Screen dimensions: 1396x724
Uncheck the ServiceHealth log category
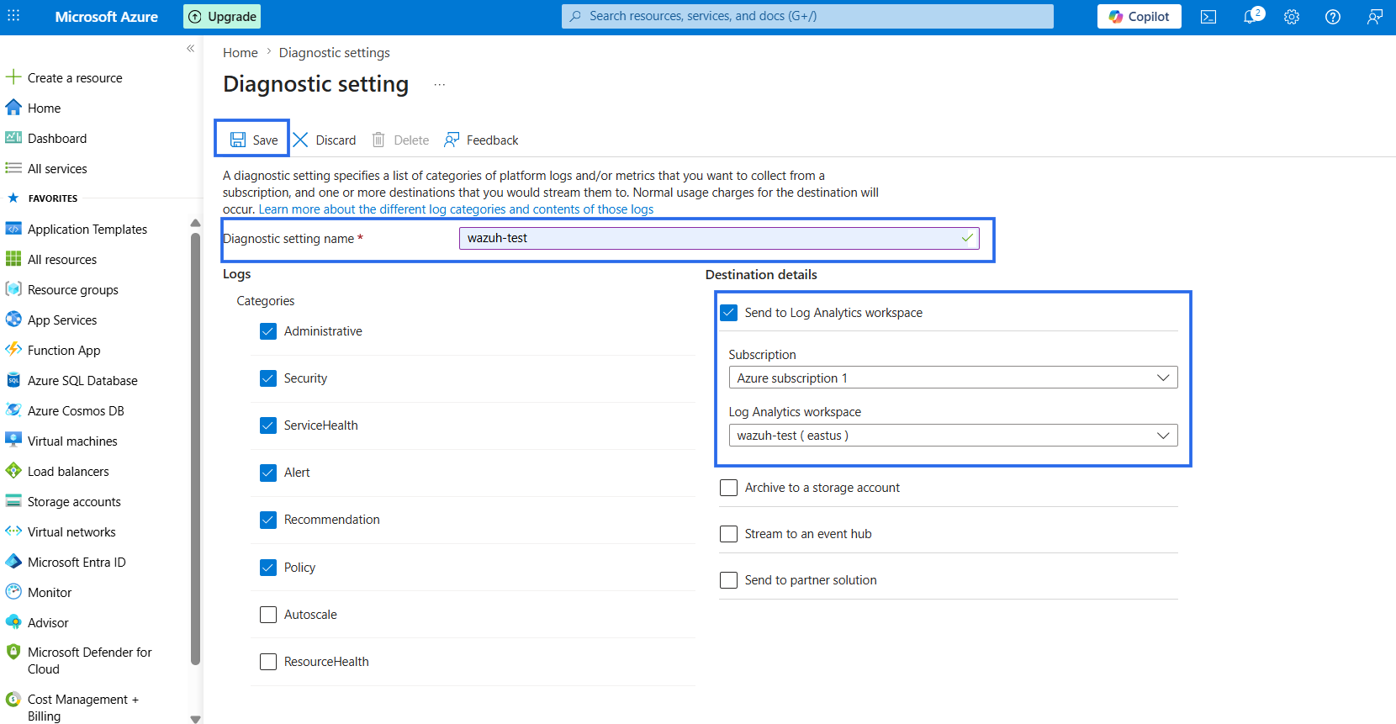click(268, 425)
